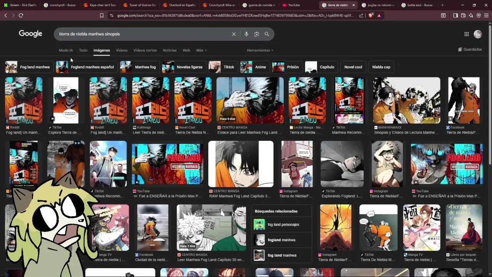Go back to the previous page
This screenshot has width=492, height=277.
5,15
